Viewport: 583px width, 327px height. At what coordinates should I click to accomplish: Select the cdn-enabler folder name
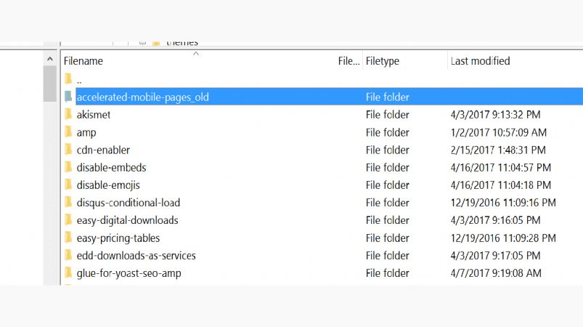[x=103, y=150]
